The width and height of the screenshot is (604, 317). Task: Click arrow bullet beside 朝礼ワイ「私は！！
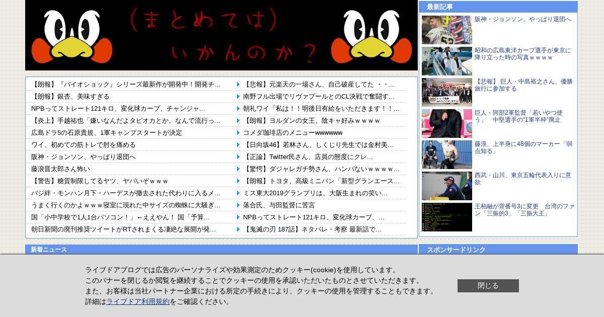[x=239, y=109]
